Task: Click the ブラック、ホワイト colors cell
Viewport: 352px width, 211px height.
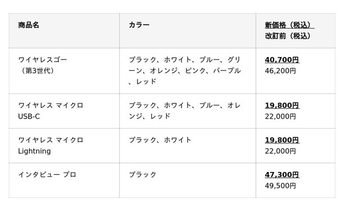Action: click(x=188, y=146)
